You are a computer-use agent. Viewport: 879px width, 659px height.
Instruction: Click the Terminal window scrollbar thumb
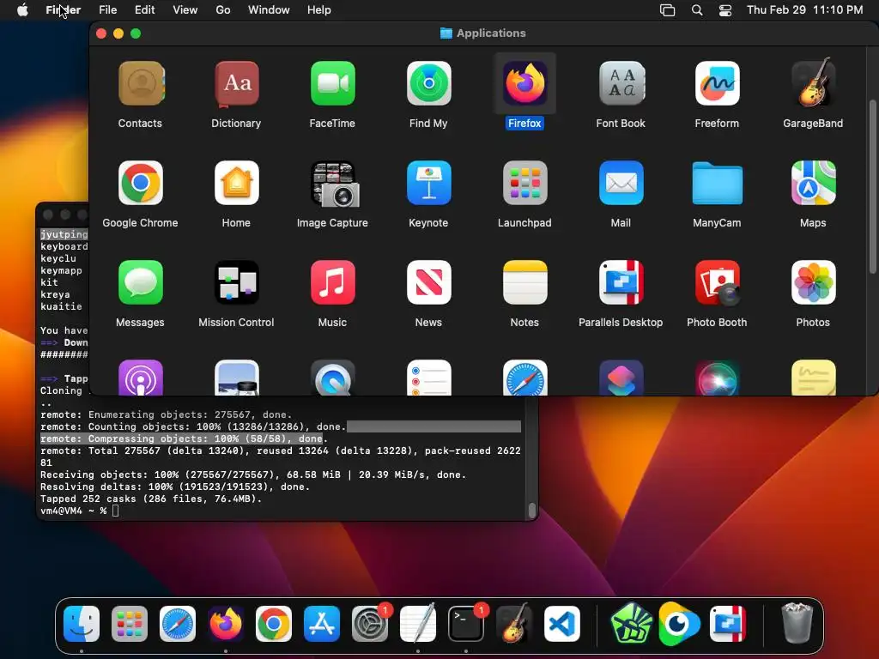[x=532, y=510]
